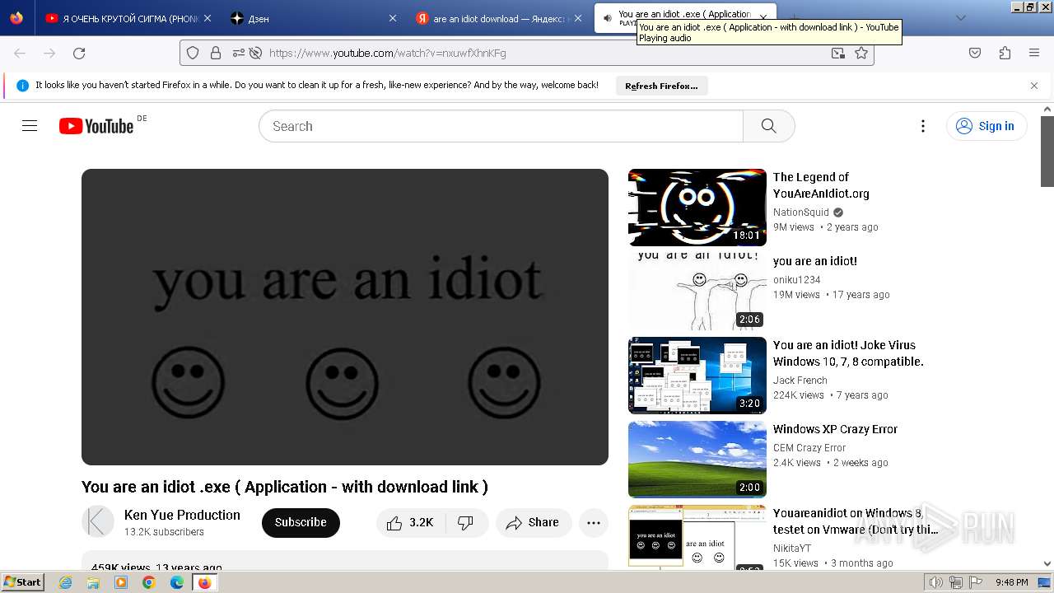Toggle picture-in-picture icon in address bar
Screen dimensions: 1054x593
click(837, 53)
